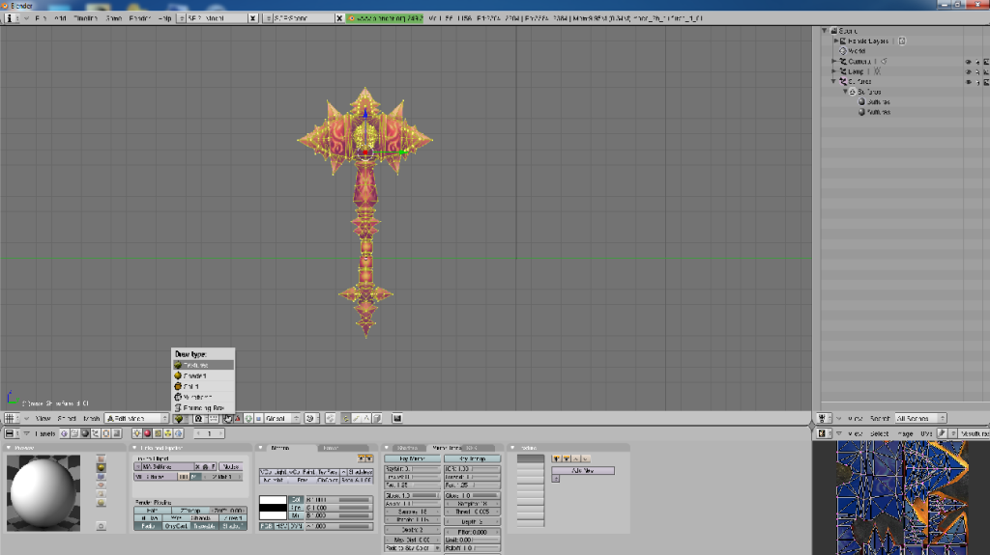990x555 pixels.
Task: Switch color sliders to HSV
Action: (x=280, y=526)
